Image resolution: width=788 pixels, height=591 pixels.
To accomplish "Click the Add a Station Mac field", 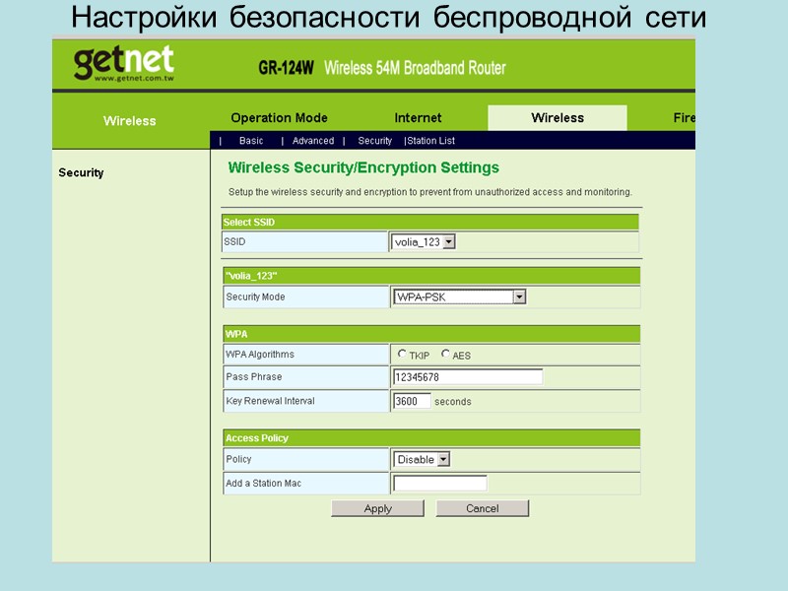I will (440, 483).
